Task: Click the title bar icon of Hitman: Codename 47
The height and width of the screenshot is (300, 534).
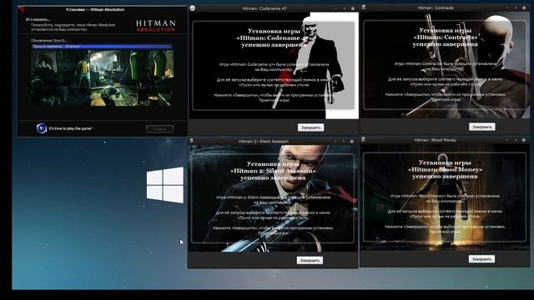Action: pos(193,7)
